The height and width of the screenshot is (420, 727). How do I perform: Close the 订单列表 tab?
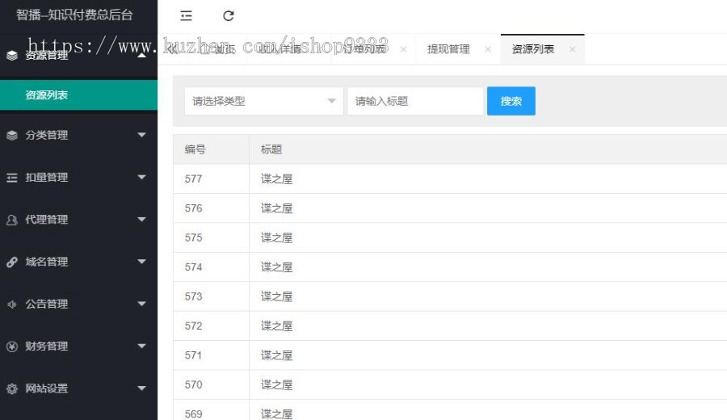(x=403, y=49)
